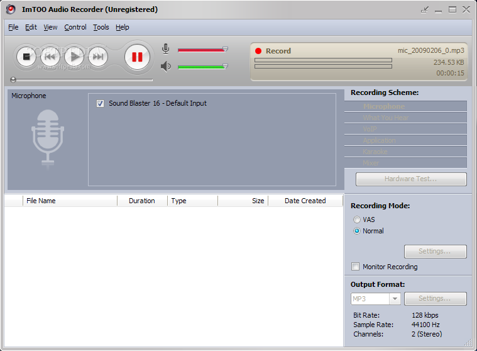Select the VAS recording mode
Screen dimensions: 477x351
pyautogui.click(x=357, y=220)
